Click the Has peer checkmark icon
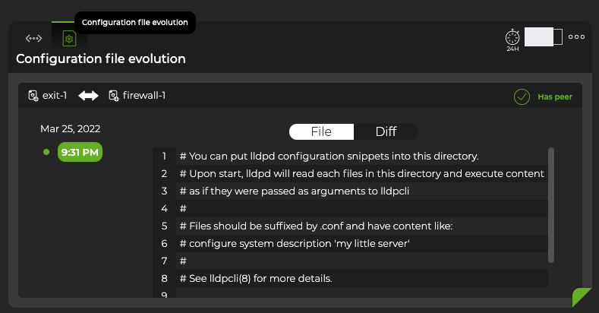The width and height of the screenshot is (599, 313). pyautogui.click(x=522, y=96)
